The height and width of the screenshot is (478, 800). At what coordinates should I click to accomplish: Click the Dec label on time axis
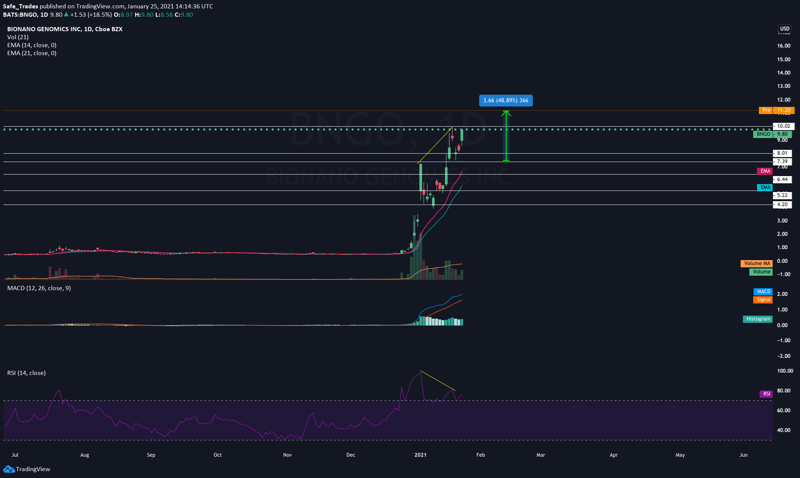point(351,455)
